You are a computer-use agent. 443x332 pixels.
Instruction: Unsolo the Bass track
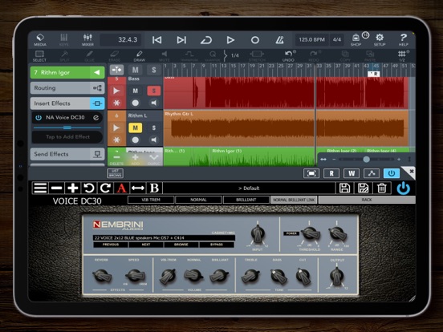[154, 91]
